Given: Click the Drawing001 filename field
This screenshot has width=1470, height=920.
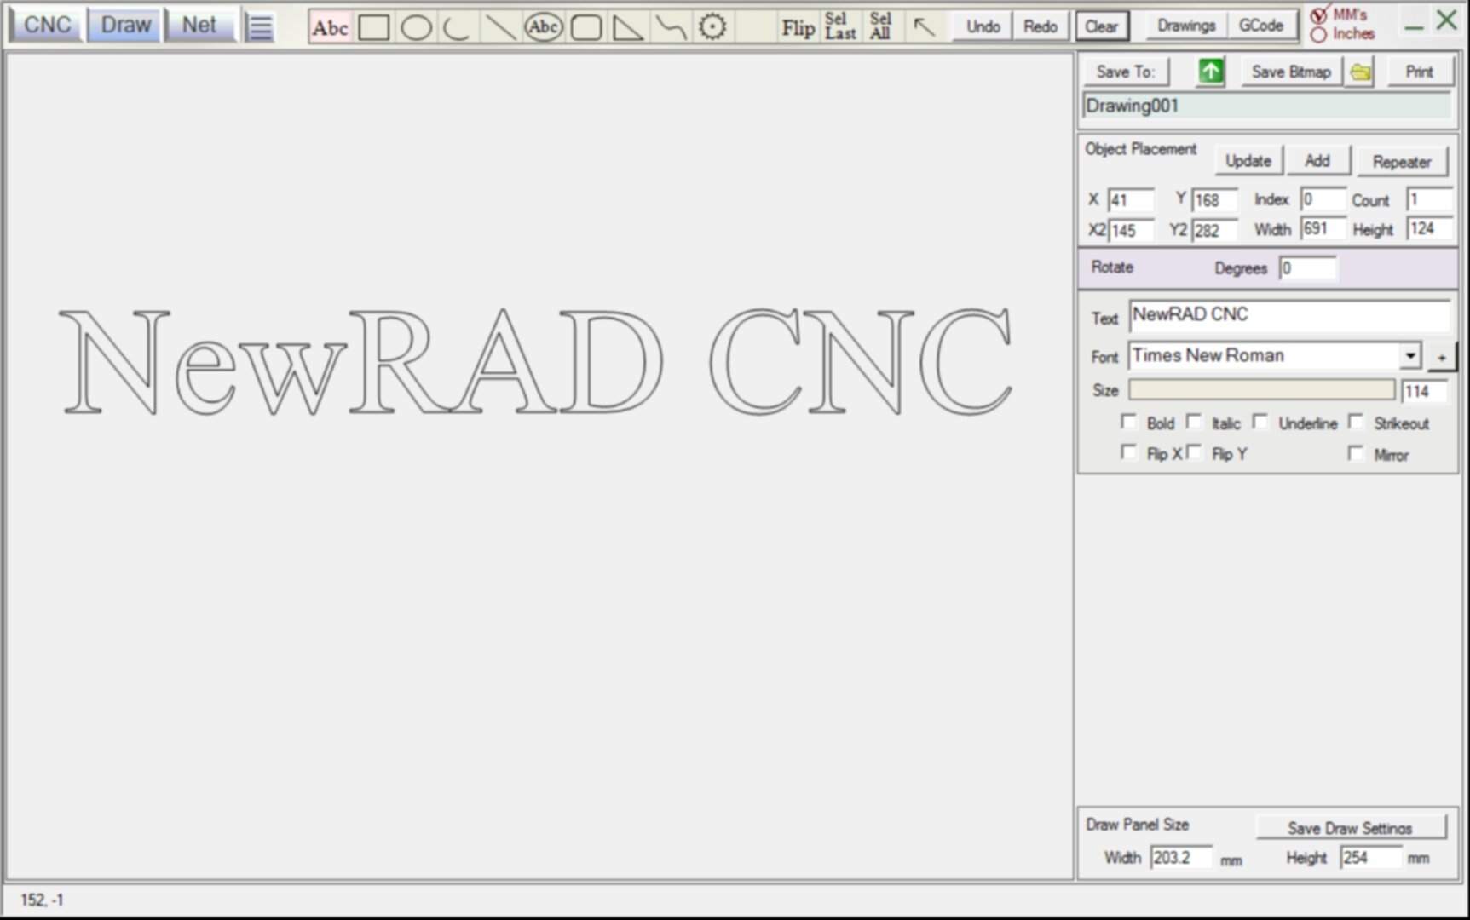Looking at the screenshot, I should (x=1267, y=106).
